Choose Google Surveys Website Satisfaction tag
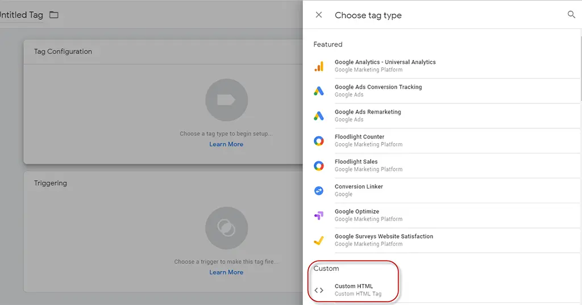Viewport: 582px width, 305px height. [x=447, y=240]
